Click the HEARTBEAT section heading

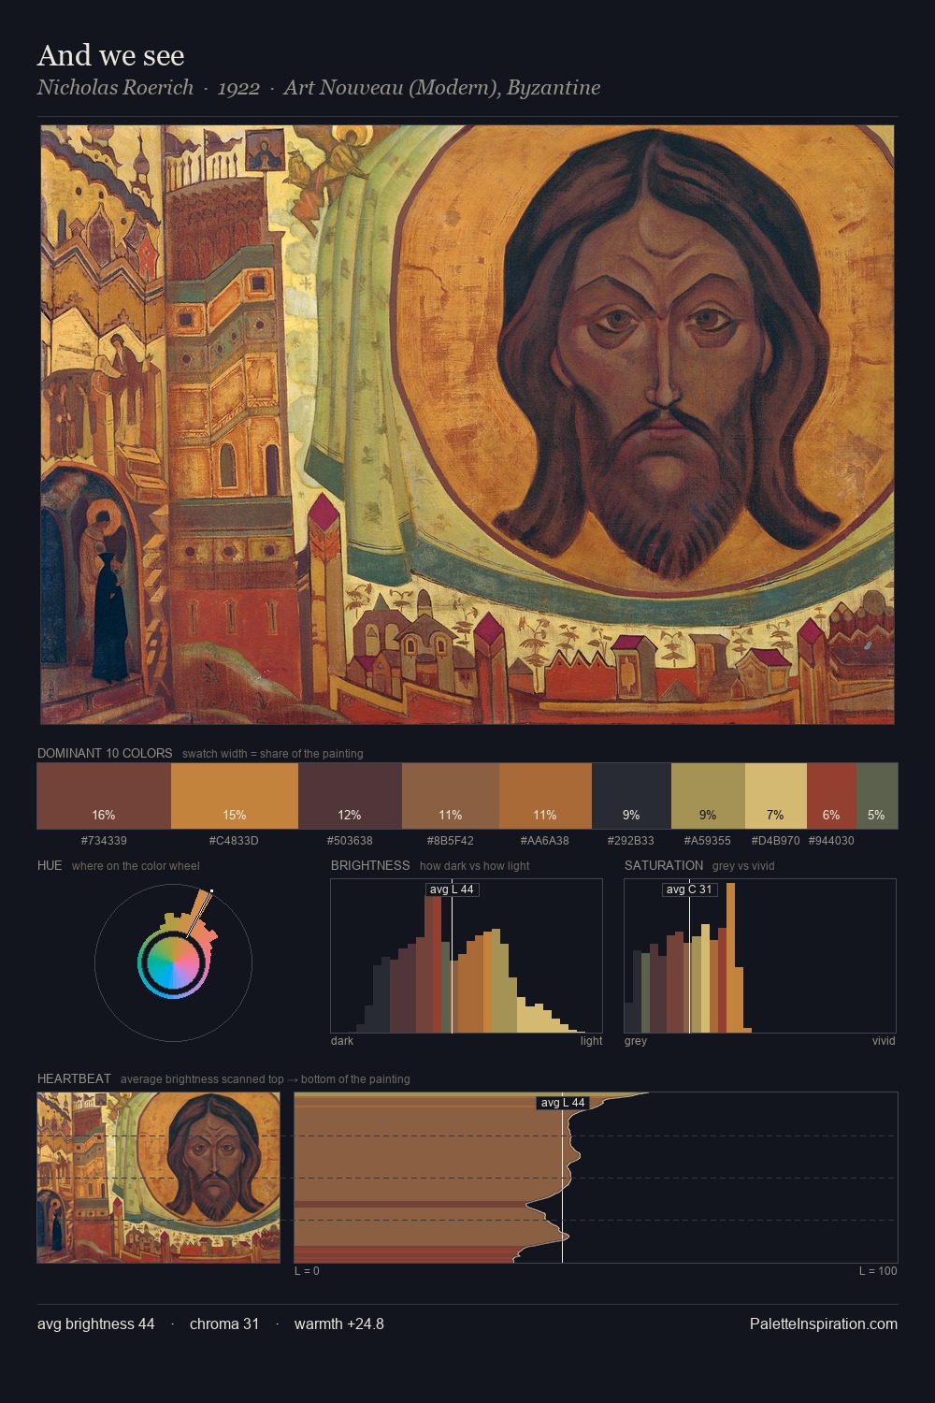[74, 1078]
